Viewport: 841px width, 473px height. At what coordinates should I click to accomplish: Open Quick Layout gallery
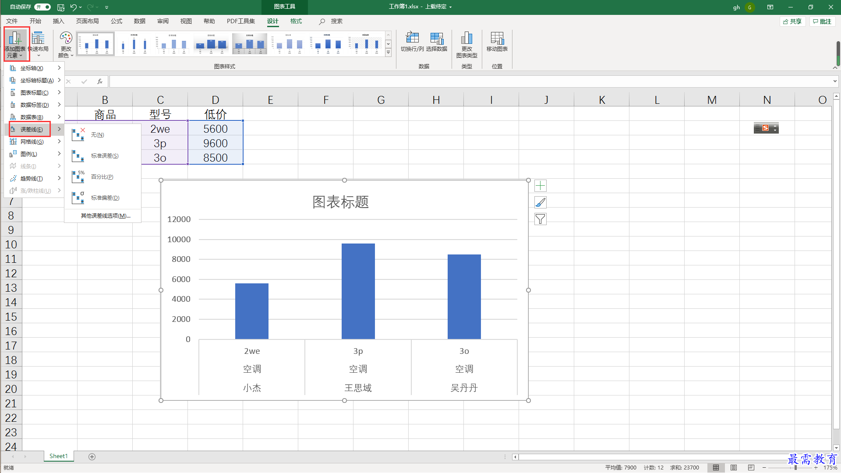tap(39, 44)
